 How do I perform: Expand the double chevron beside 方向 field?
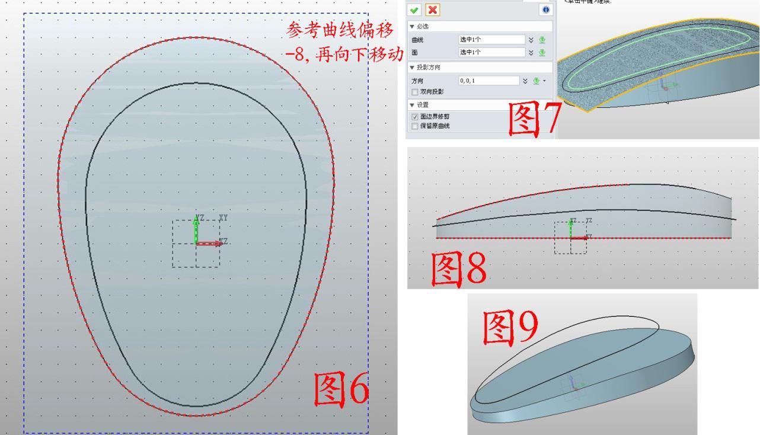(x=525, y=81)
